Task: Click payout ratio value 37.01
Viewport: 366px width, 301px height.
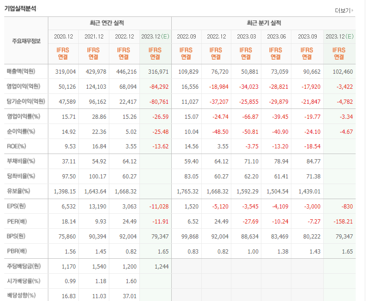Action: click(x=130, y=296)
